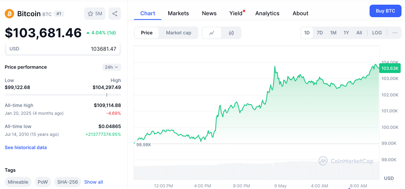Open the About tab
405x189 pixels.
300,13
